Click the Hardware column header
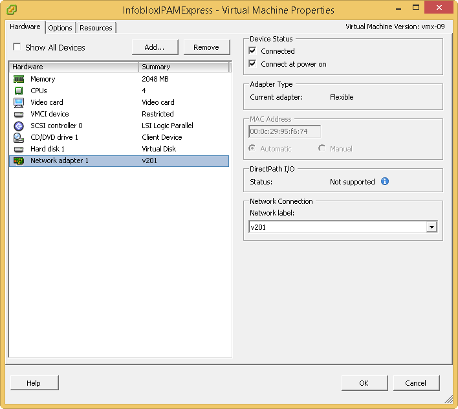The height and width of the screenshot is (409, 458). (74, 67)
